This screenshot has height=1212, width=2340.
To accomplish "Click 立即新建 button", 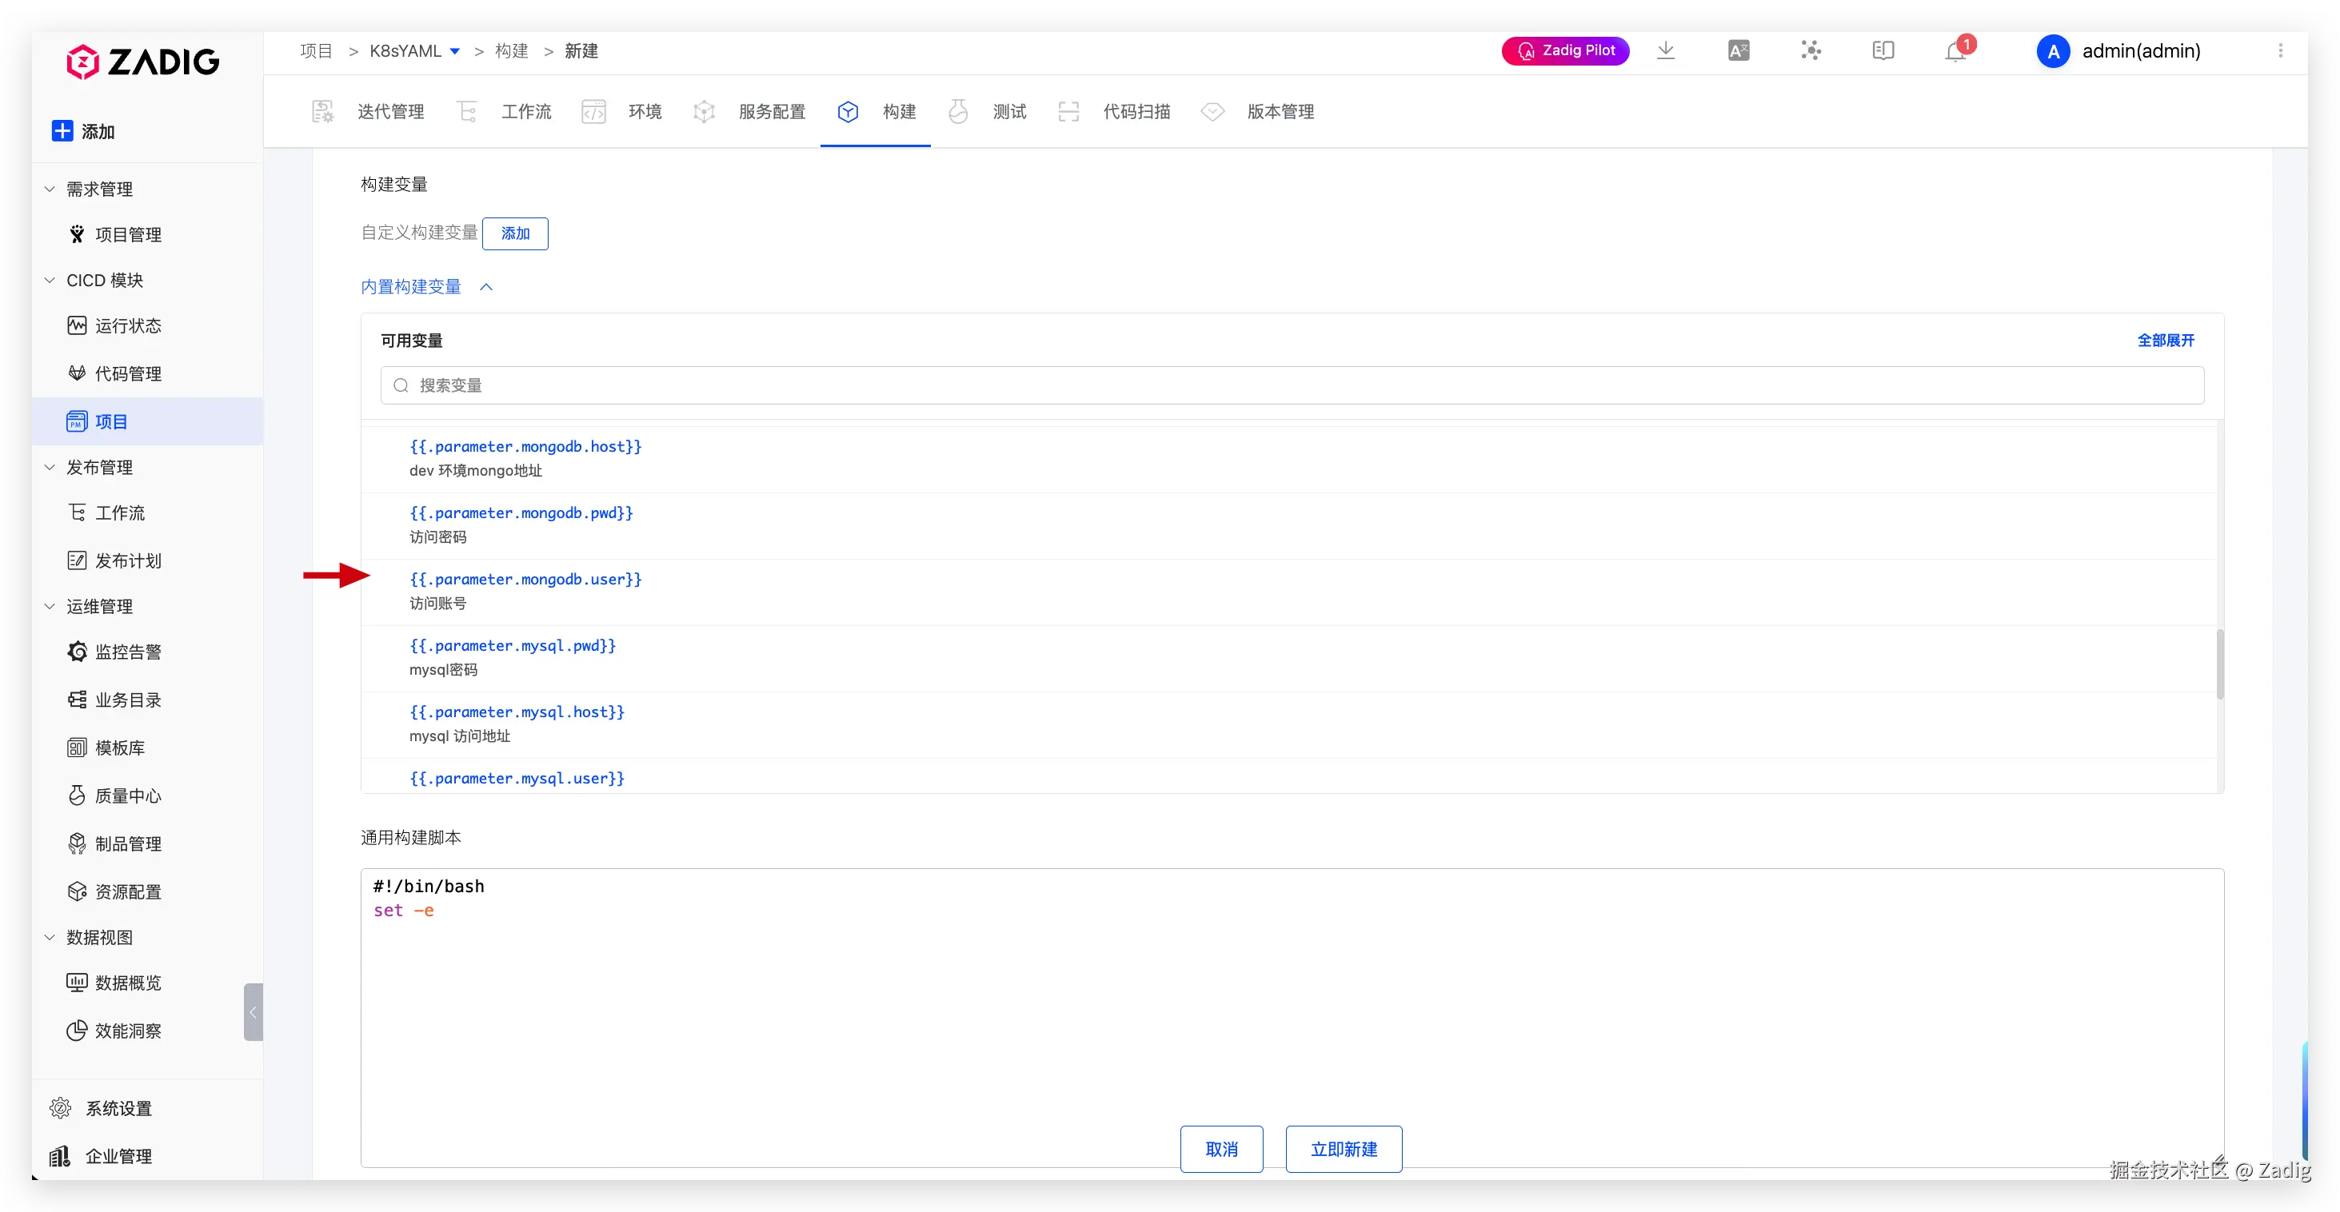I will pyautogui.click(x=1344, y=1150).
